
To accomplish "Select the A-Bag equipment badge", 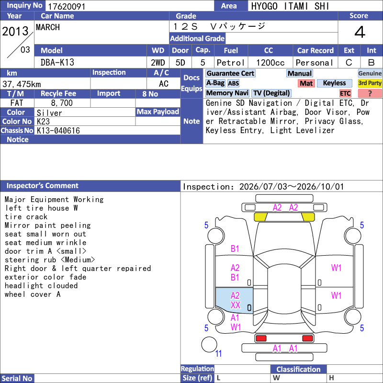I will 215,83.
